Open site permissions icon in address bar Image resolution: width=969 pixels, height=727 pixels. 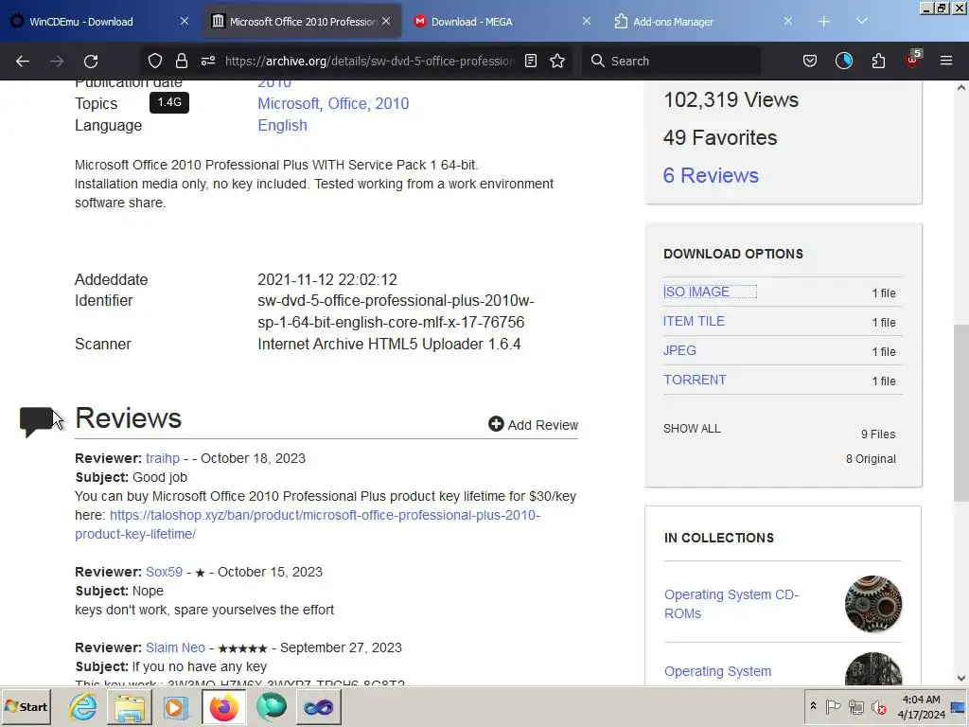click(x=208, y=61)
